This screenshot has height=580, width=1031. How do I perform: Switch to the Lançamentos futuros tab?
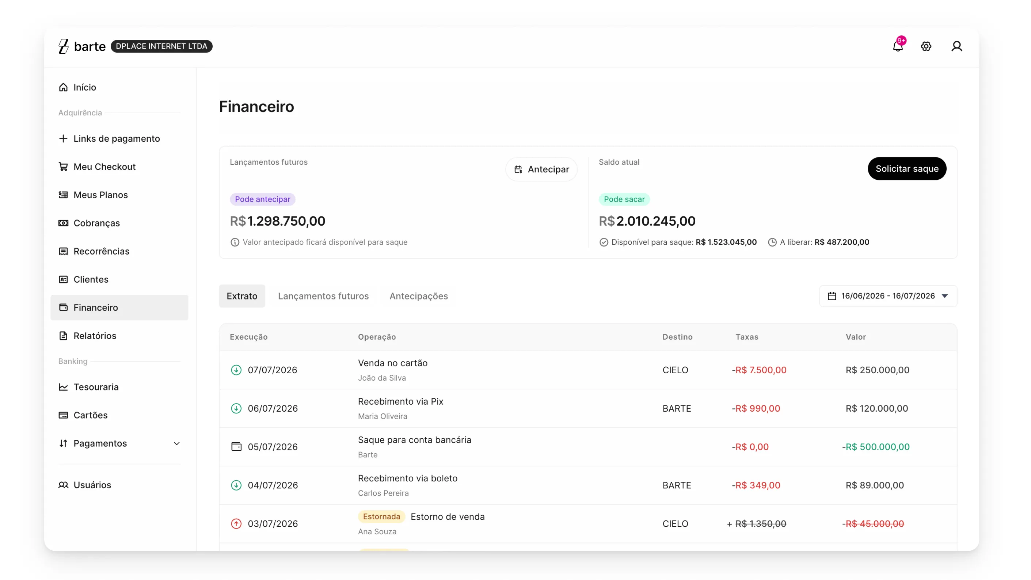(323, 296)
